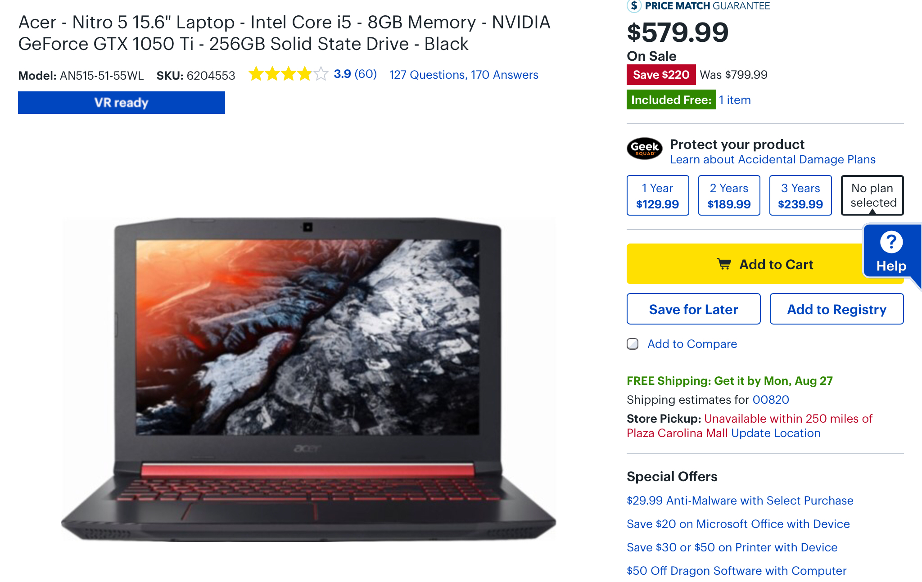Choose the 2 Years $189.99 protection plan
The image size is (922, 582).
[x=729, y=195]
